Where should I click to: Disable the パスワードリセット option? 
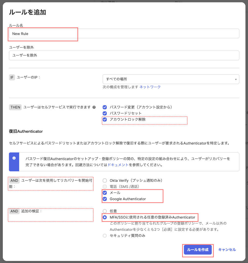coord(105,113)
